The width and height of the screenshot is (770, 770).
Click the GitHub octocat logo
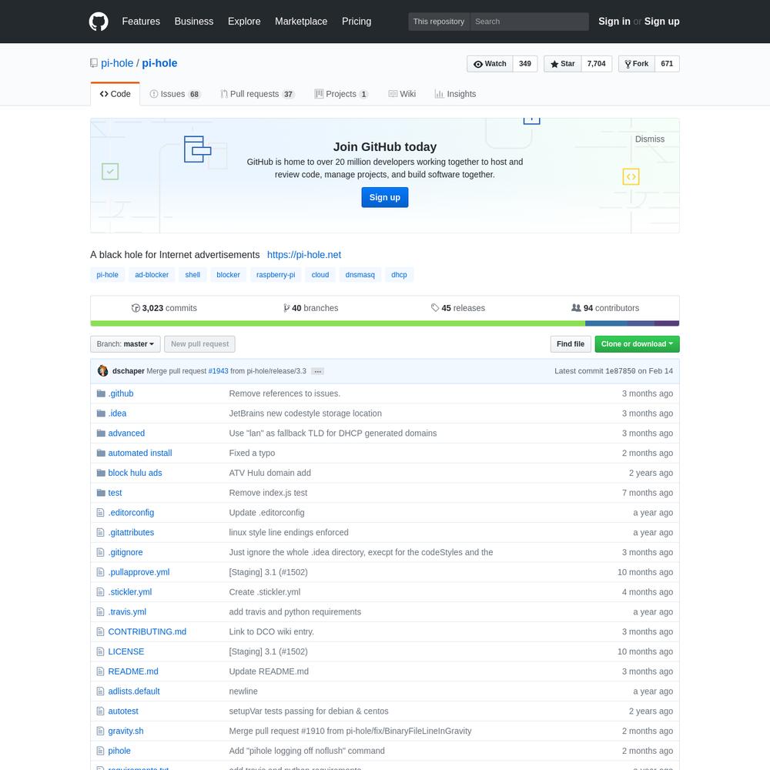pyautogui.click(x=99, y=22)
